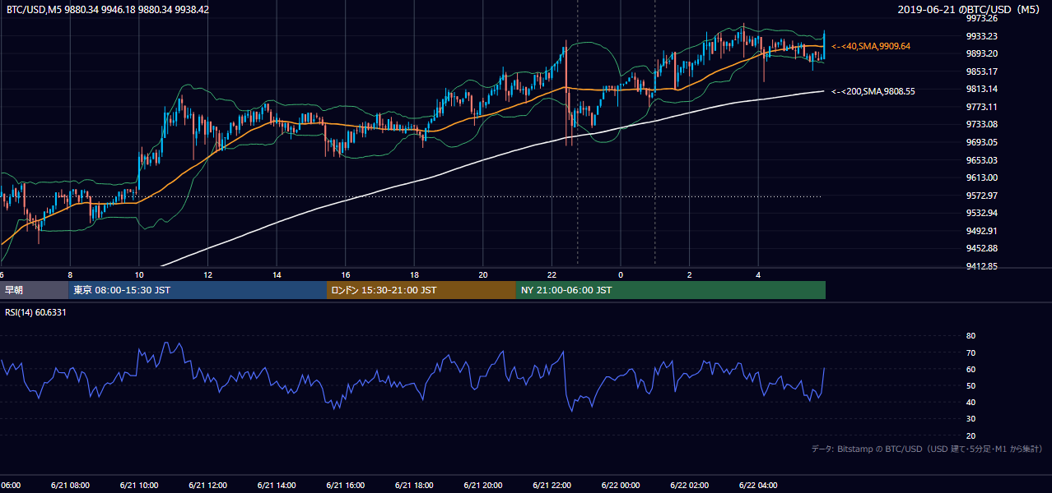Click RSI axis level 50

click(x=971, y=385)
